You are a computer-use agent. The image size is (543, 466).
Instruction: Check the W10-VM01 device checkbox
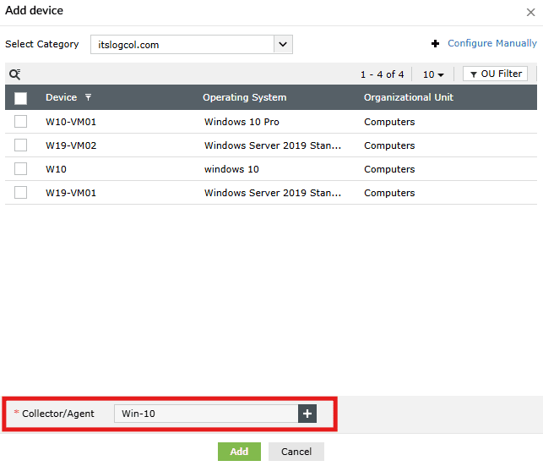[x=21, y=122]
